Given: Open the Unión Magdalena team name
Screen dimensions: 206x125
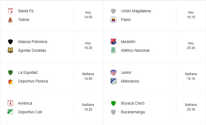Looking at the screenshot, I should tap(136, 11).
